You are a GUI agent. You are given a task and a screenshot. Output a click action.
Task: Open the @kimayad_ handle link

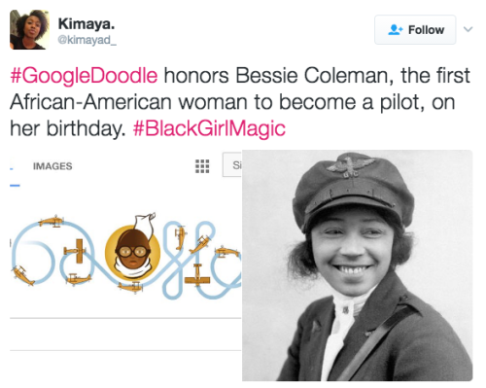click(x=87, y=40)
